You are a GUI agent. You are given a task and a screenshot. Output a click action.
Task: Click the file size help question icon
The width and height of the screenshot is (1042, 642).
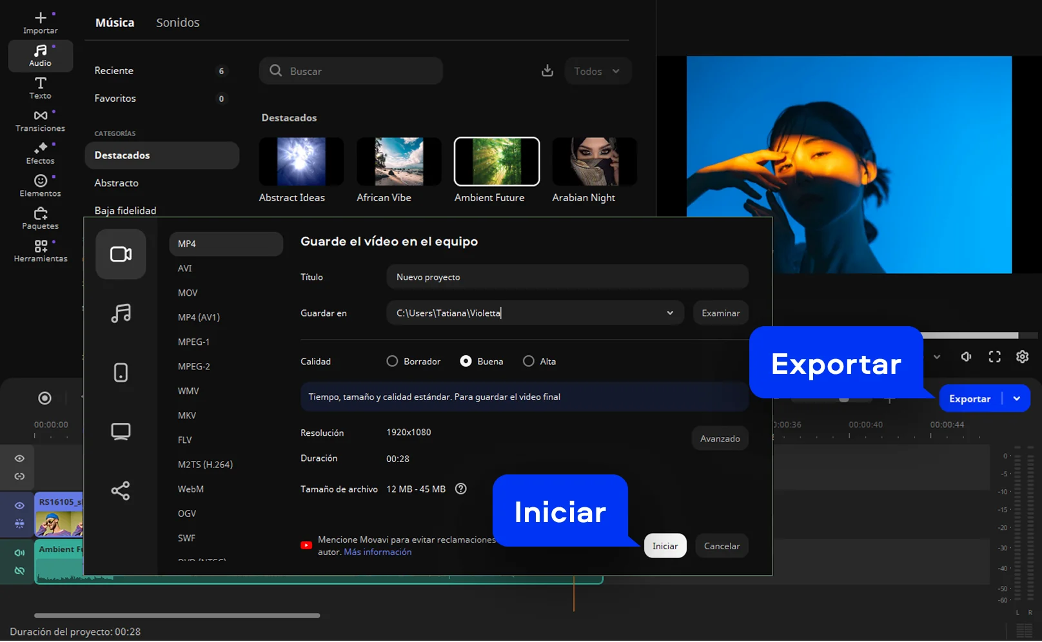pyautogui.click(x=460, y=489)
